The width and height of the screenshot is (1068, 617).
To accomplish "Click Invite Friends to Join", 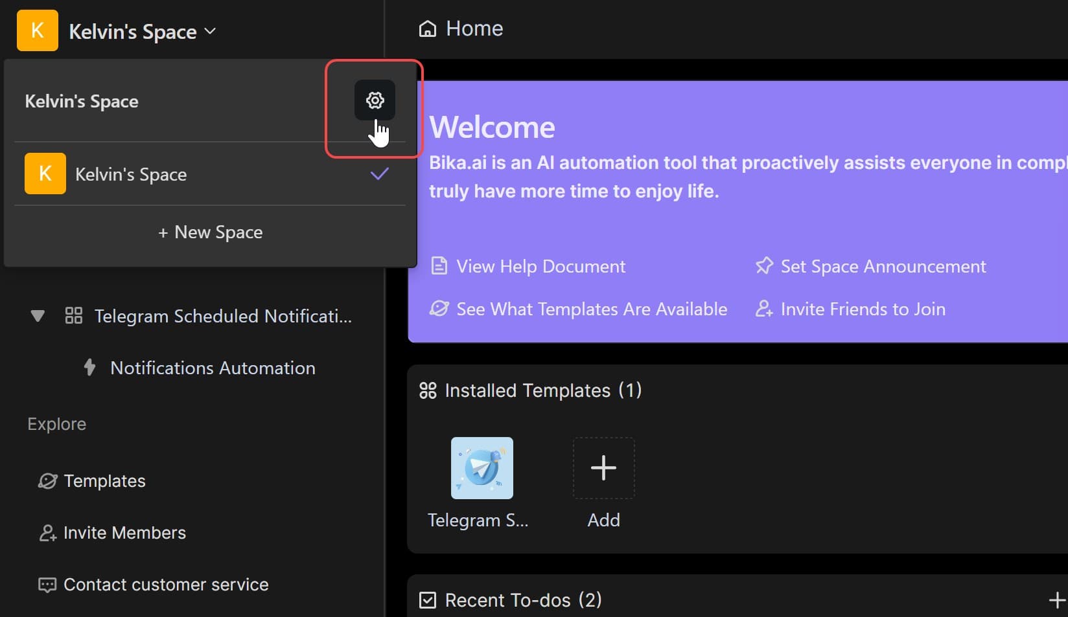I will (x=862, y=309).
